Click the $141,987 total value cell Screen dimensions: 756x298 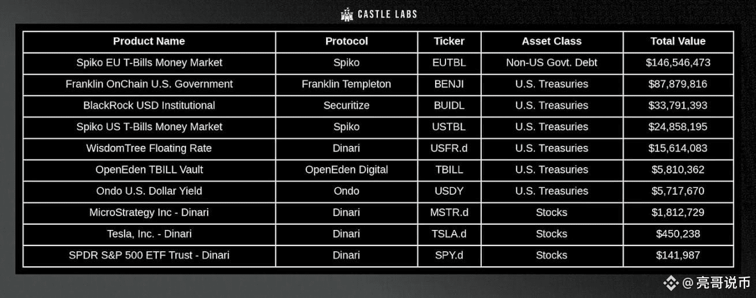[x=678, y=255]
